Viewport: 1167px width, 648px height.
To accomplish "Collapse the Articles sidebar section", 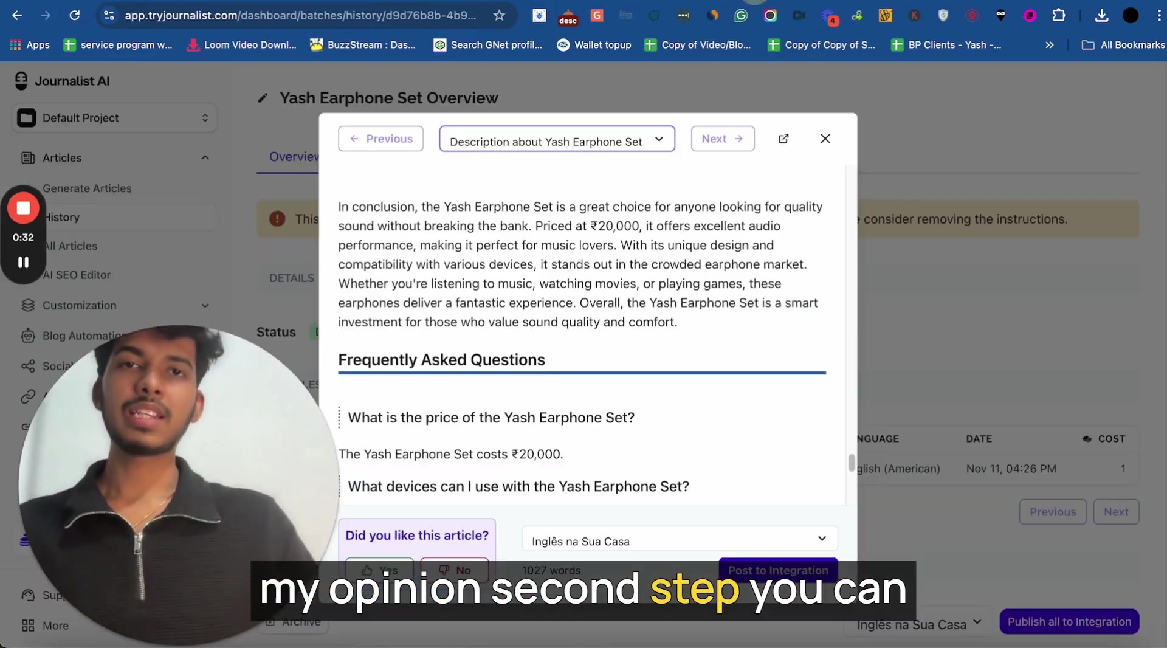I will click(x=205, y=158).
